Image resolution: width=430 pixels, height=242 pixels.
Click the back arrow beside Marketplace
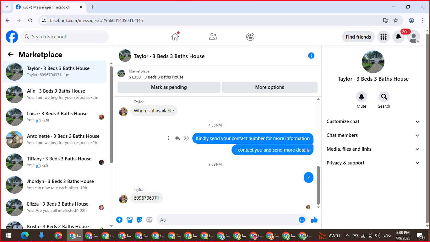pyautogui.click(x=11, y=54)
